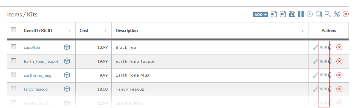Open the fancy_teacup item link
The image size is (355, 108).
(36, 89)
